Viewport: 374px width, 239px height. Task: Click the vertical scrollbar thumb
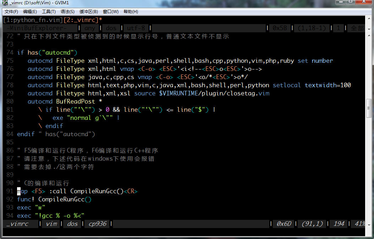tap(369, 109)
